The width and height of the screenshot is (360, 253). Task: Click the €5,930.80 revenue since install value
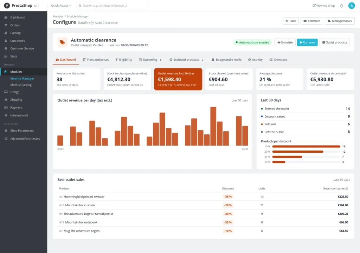tap(322, 79)
